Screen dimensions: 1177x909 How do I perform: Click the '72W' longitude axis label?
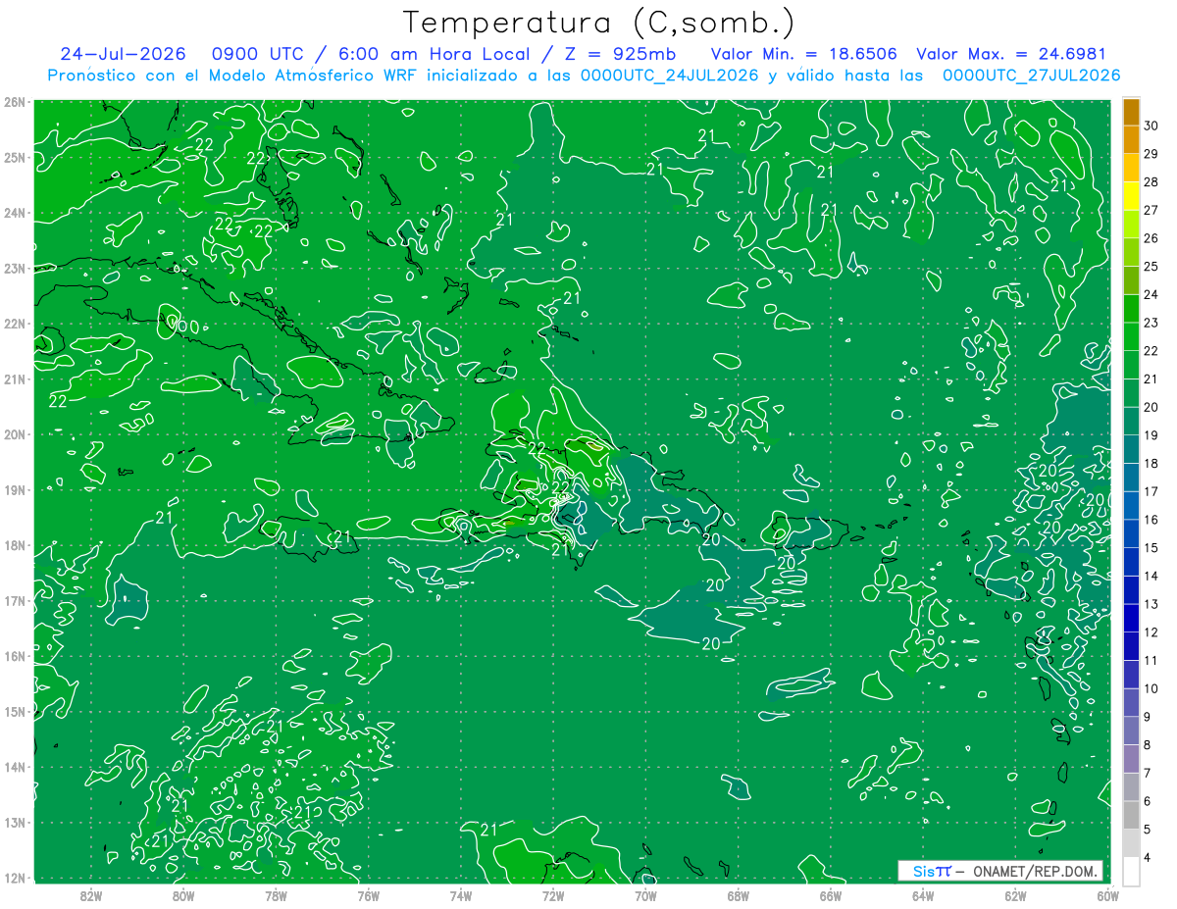(x=553, y=894)
